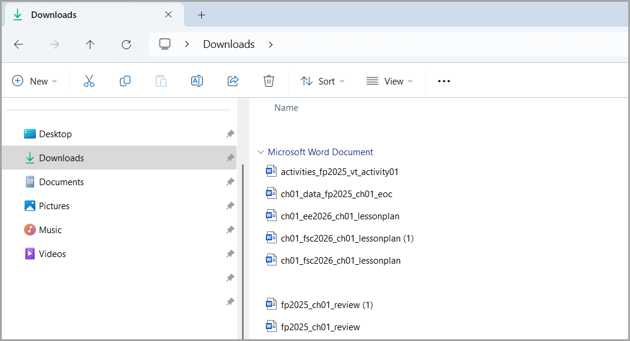Open Desktop in navigation pane
Screen dimensions: 630x341
point(56,134)
